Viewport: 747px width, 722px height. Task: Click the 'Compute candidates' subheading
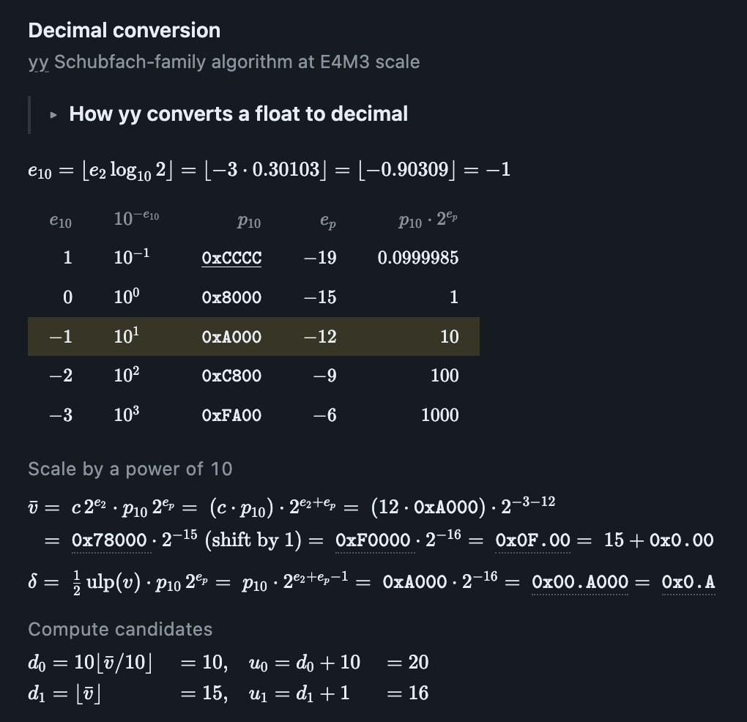pyautogui.click(x=120, y=629)
